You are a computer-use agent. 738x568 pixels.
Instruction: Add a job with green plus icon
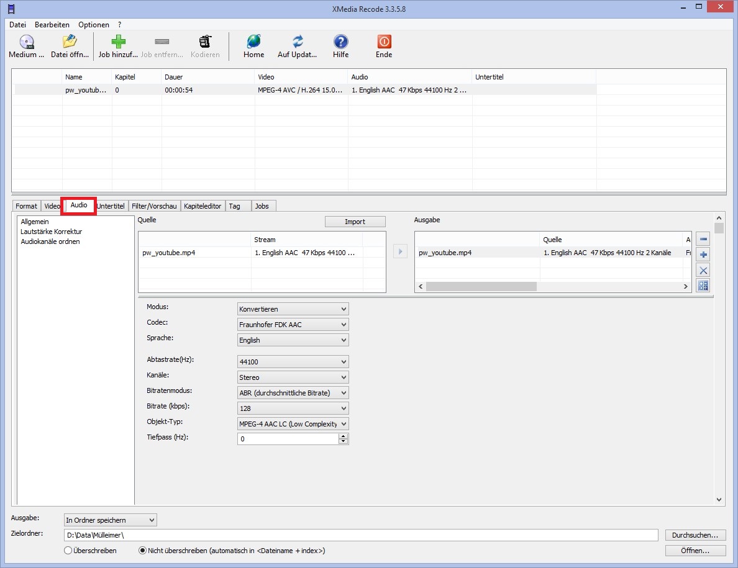click(118, 42)
